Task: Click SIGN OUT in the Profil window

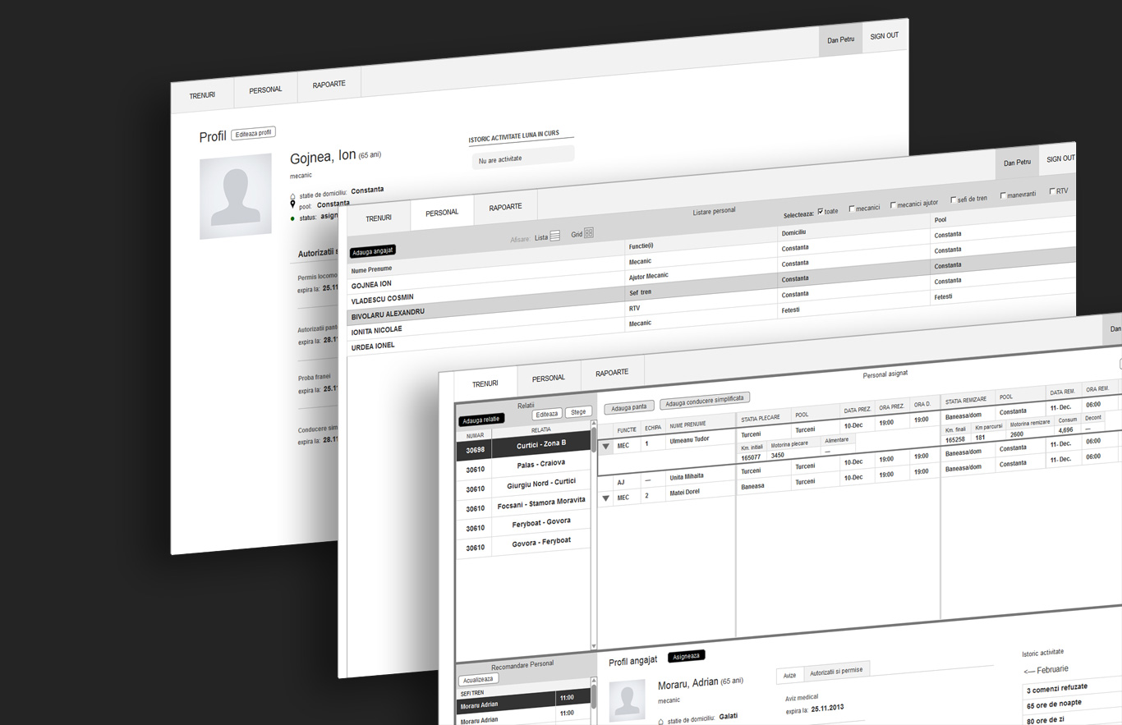Action: pyautogui.click(x=885, y=35)
